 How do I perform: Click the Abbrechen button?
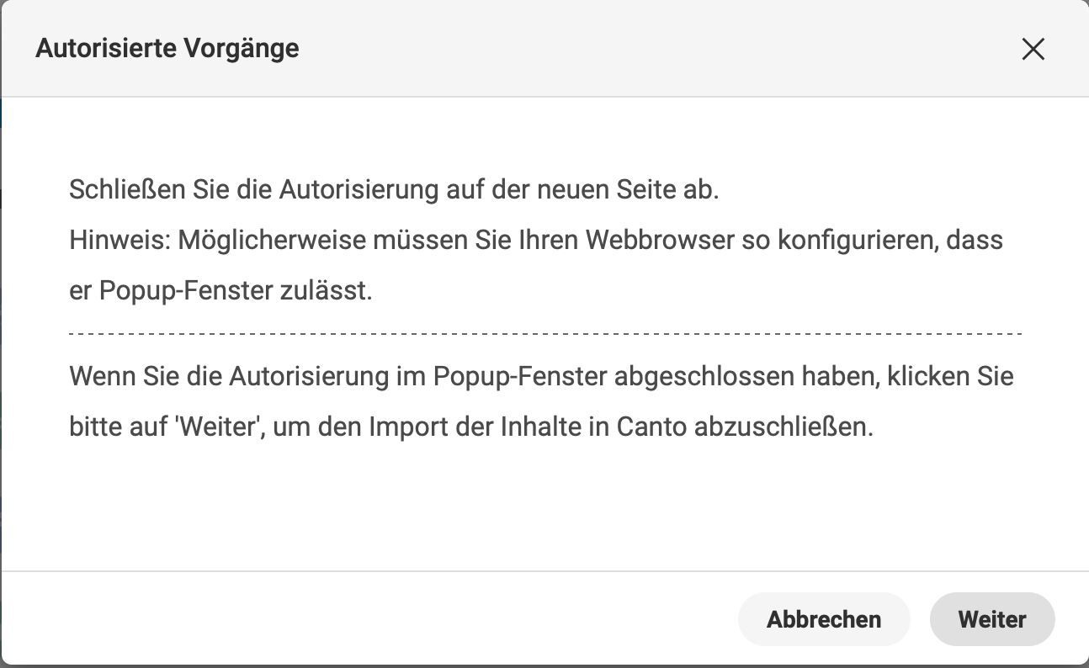click(824, 620)
